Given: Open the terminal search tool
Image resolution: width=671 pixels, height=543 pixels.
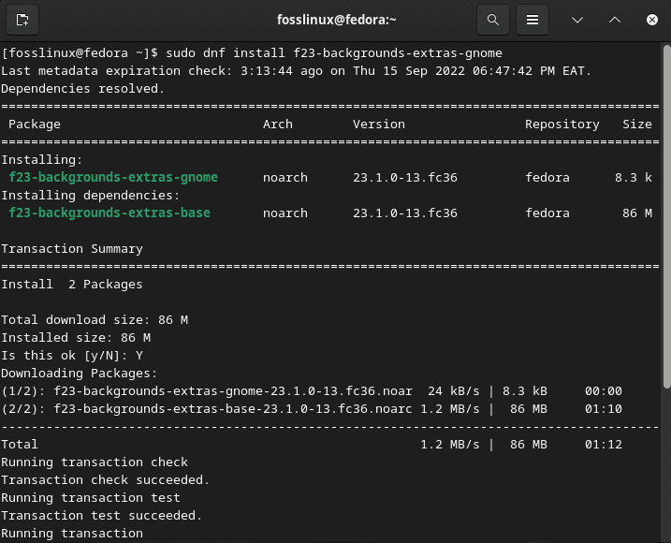Looking at the screenshot, I should point(493,20).
